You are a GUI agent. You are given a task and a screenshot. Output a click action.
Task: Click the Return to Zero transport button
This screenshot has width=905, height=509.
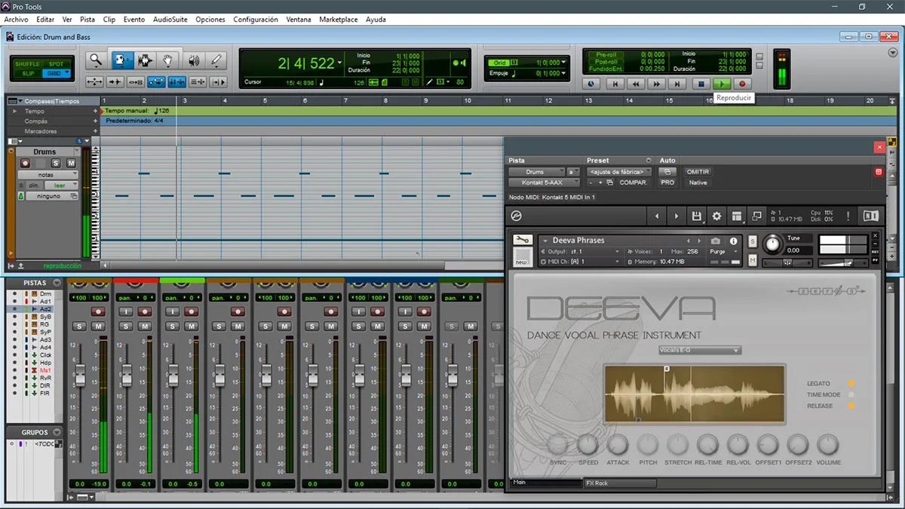coord(615,84)
